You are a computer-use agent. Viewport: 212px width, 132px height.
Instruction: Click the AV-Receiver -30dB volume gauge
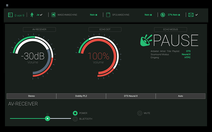[x=33, y=56]
